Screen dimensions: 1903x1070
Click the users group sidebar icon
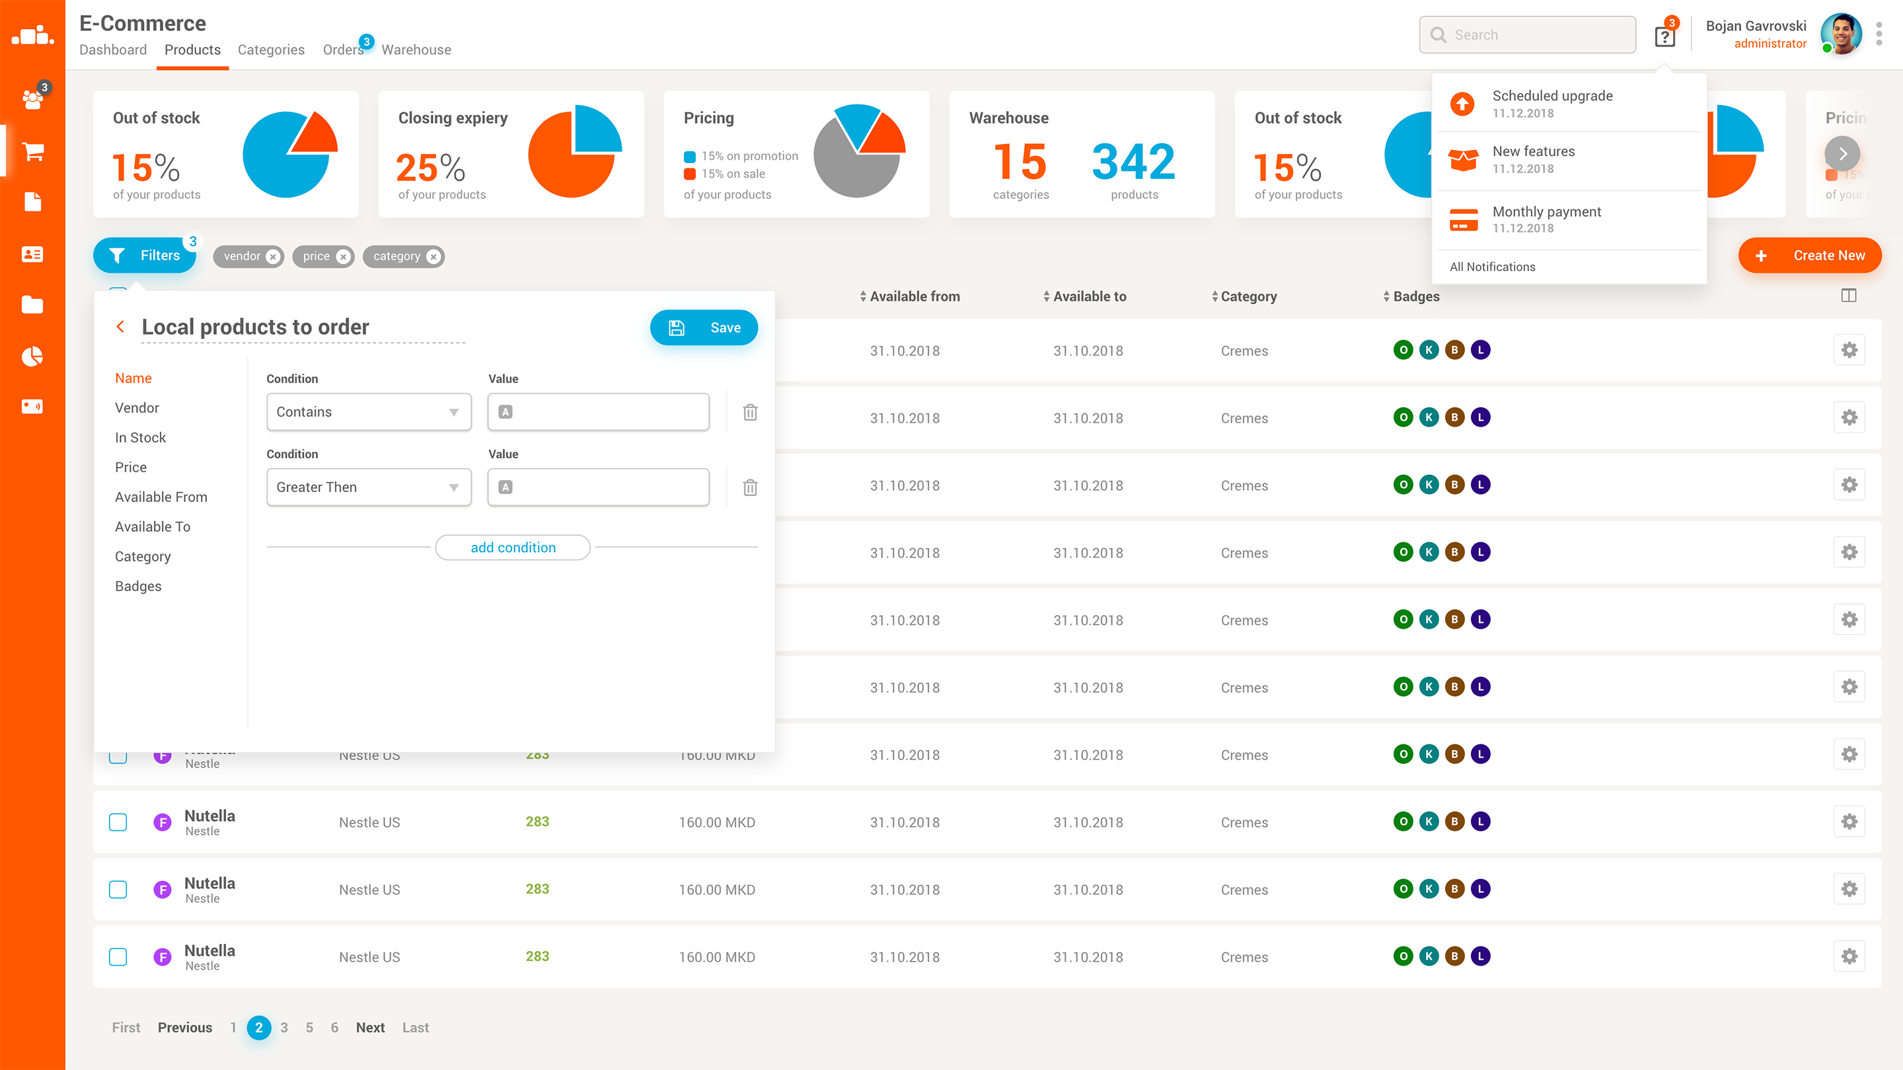pyautogui.click(x=32, y=98)
